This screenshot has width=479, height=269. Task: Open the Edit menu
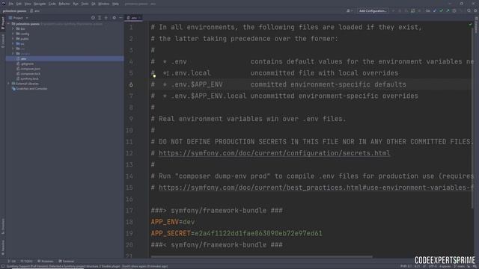coord(19,4)
